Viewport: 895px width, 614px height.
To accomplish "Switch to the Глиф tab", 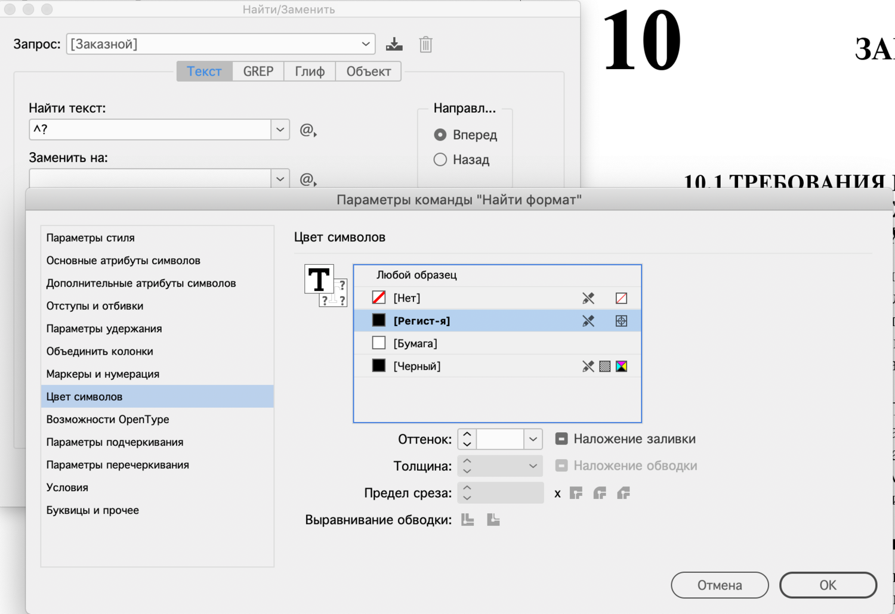I will (310, 72).
